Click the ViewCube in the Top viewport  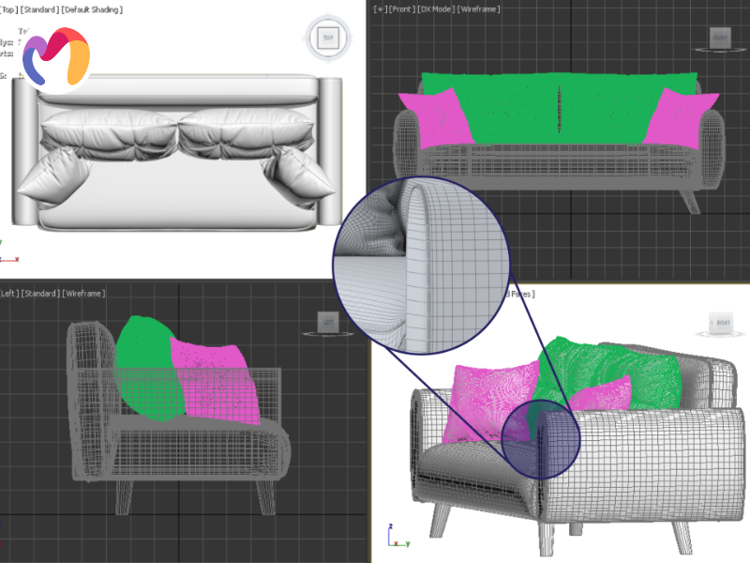(x=327, y=38)
